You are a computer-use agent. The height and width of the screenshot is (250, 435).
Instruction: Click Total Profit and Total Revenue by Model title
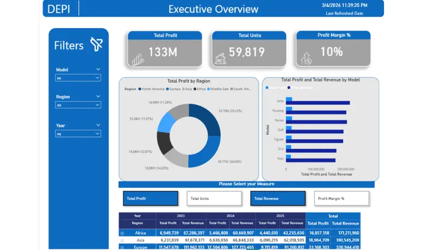(320, 80)
